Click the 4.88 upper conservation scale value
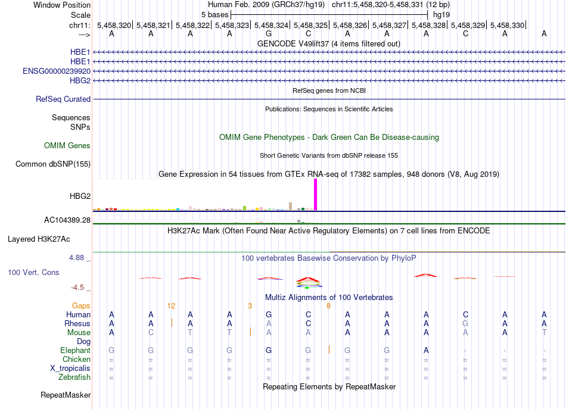Image resolution: width=566 pixels, height=409 pixels. pyautogui.click(x=76, y=258)
